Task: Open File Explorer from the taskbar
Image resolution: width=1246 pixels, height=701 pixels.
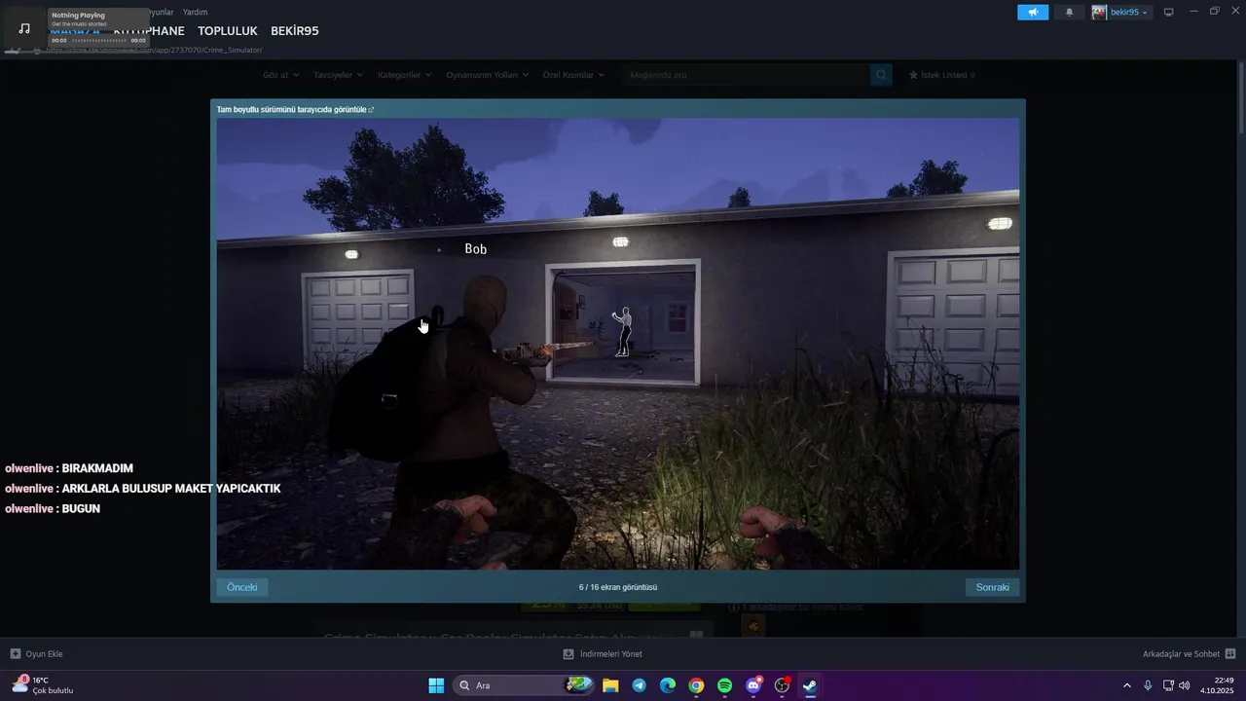Action: (x=610, y=685)
